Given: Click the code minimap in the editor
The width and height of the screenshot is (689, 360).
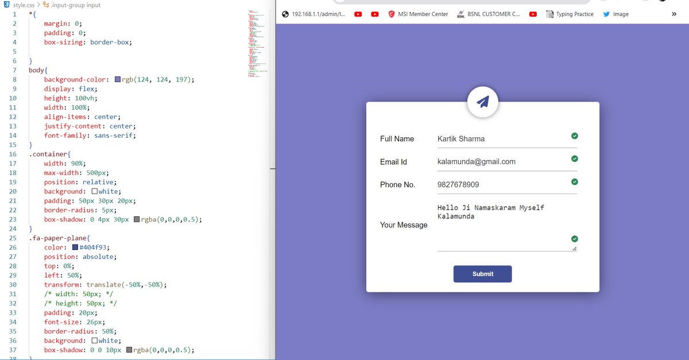Looking at the screenshot, I should (257, 43).
